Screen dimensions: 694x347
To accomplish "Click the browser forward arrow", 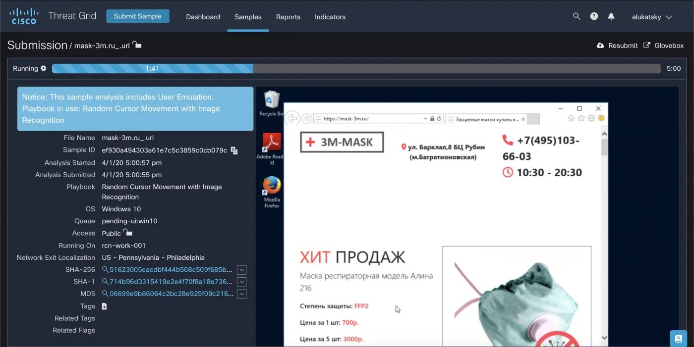I will coord(307,118).
